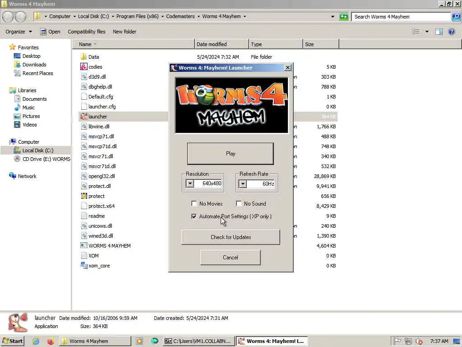Click the muted volume tray icon

pyautogui.click(x=419, y=341)
